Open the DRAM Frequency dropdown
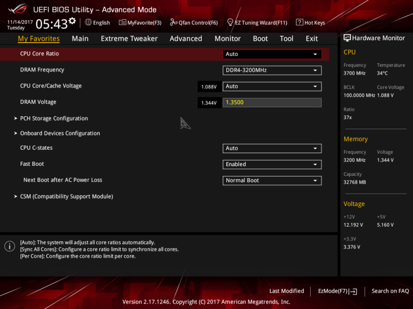 [272, 70]
